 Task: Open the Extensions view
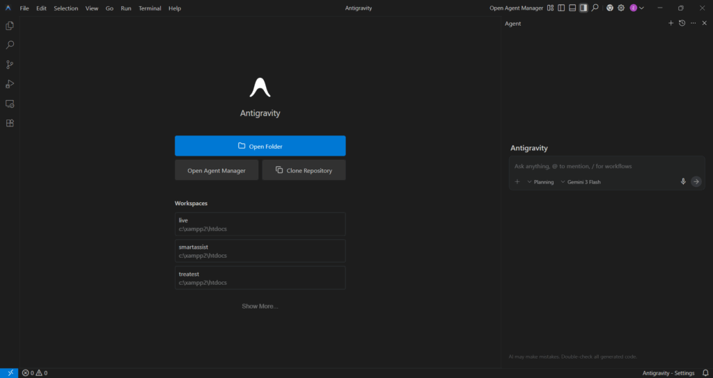(x=10, y=123)
